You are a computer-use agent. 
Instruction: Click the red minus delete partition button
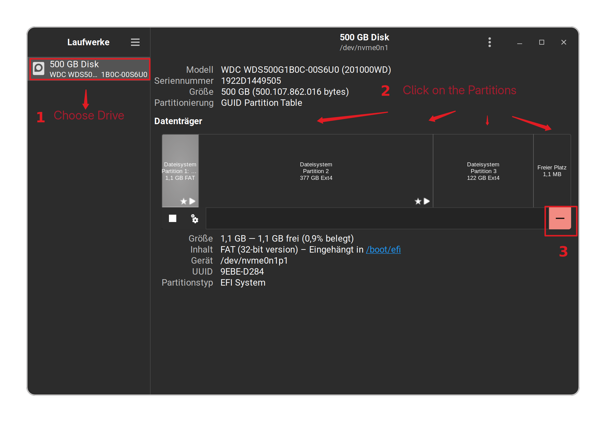tap(560, 218)
